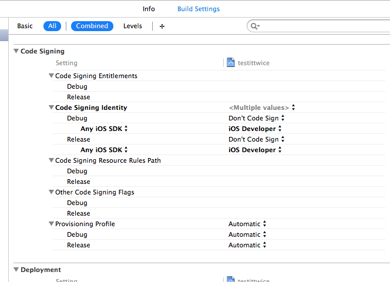Click inside the settings search field
Screen dimensions: 390x282
[320, 26]
